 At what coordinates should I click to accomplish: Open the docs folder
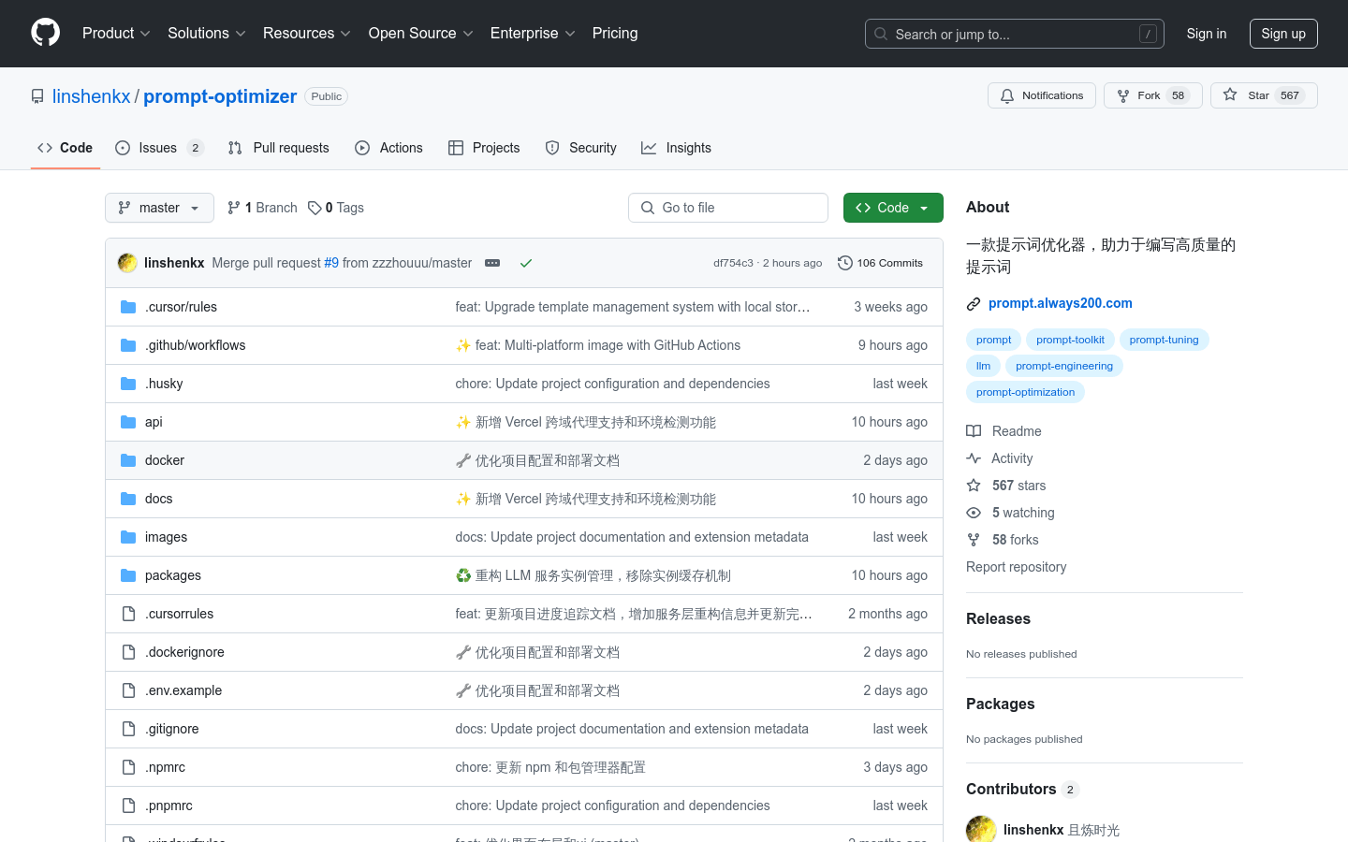(x=159, y=499)
